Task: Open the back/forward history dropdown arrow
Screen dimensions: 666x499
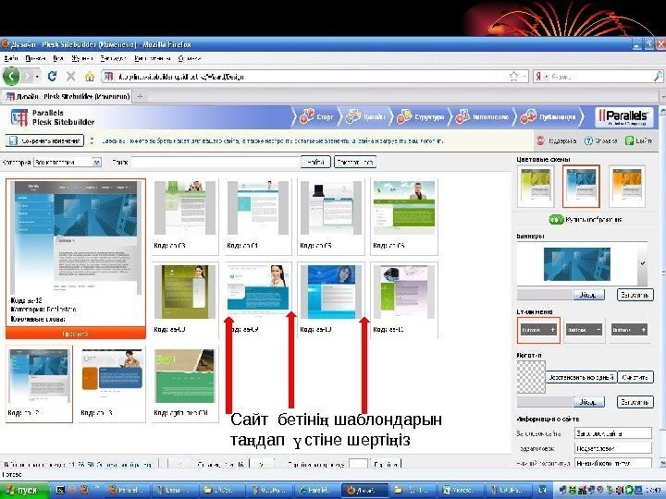Action: tap(37, 77)
